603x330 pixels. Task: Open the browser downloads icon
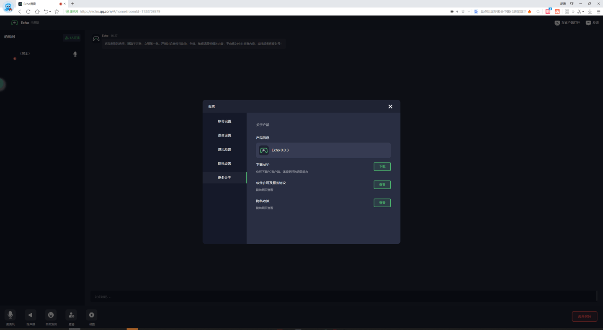(590, 12)
